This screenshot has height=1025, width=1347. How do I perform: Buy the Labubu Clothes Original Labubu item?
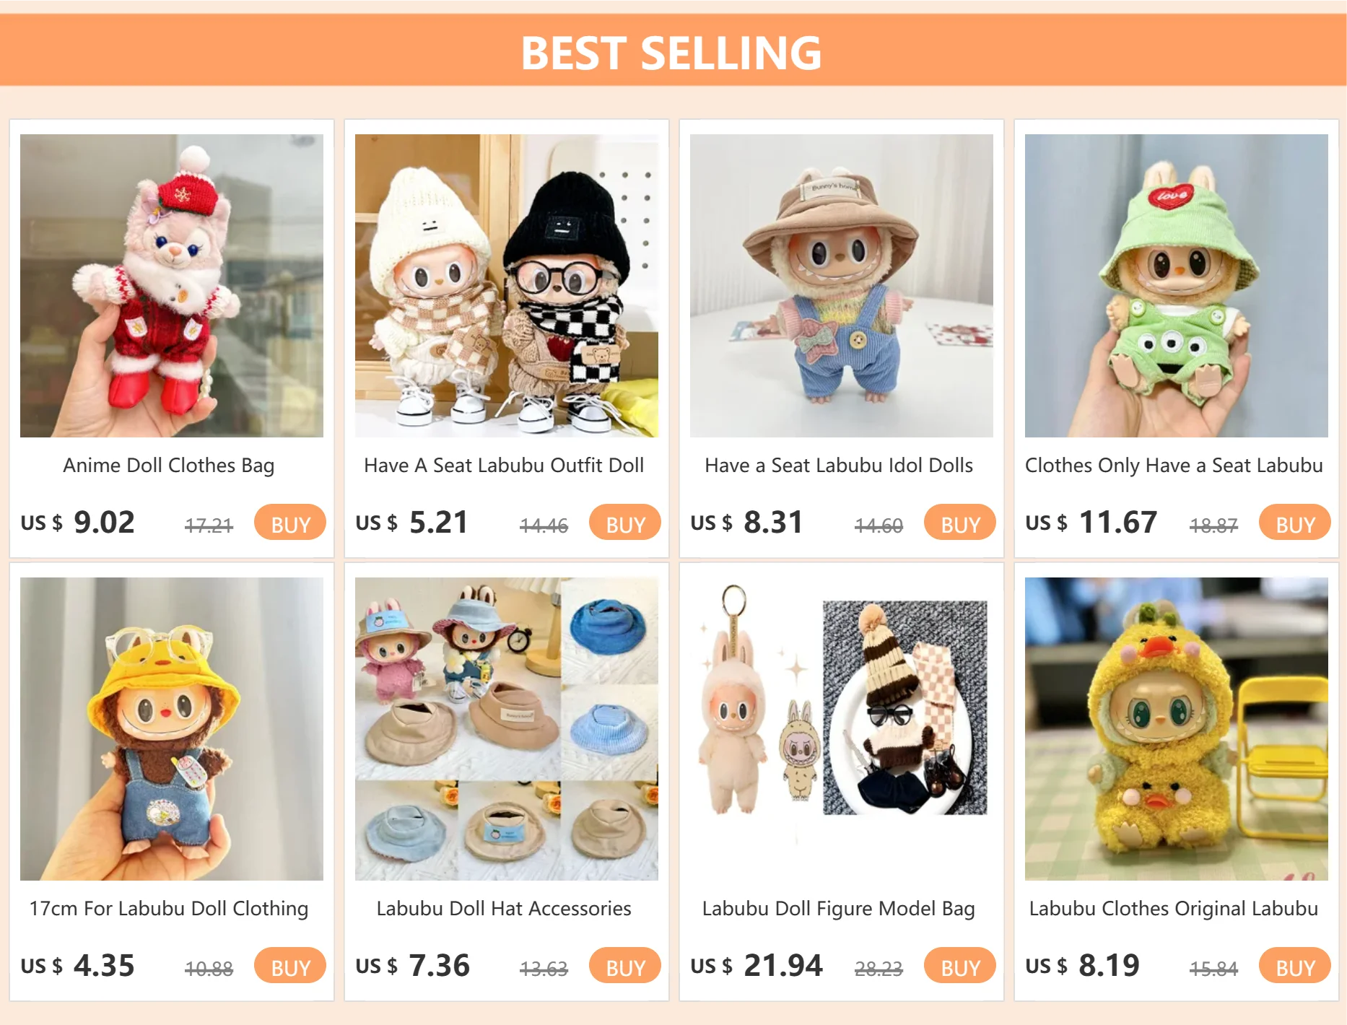pyautogui.click(x=1295, y=966)
